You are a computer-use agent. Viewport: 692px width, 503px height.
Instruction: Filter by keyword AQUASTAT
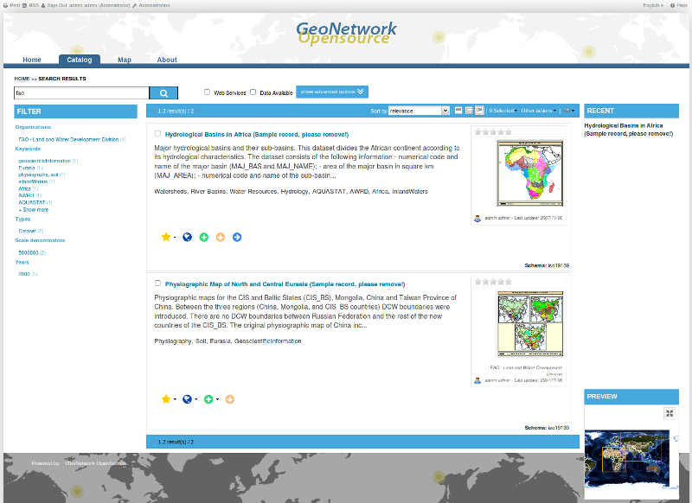coord(32,202)
